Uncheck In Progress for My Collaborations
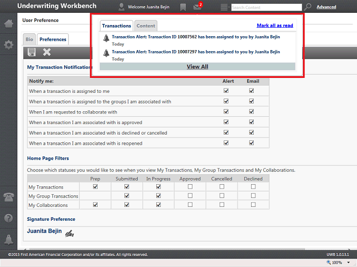Image resolution: width=357 pixels, height=267 pixels. pos(158,205)
